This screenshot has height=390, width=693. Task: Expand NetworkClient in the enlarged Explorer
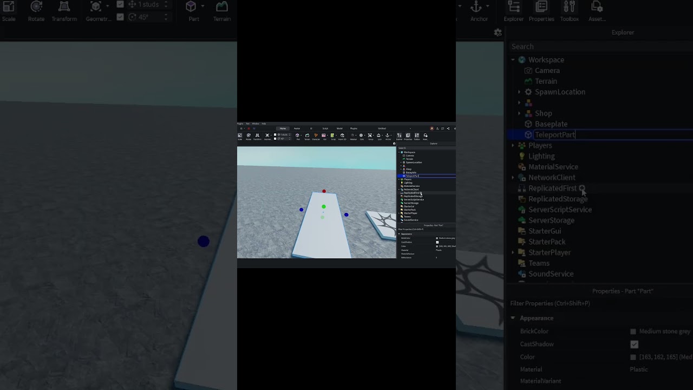(x=513, y=178)
